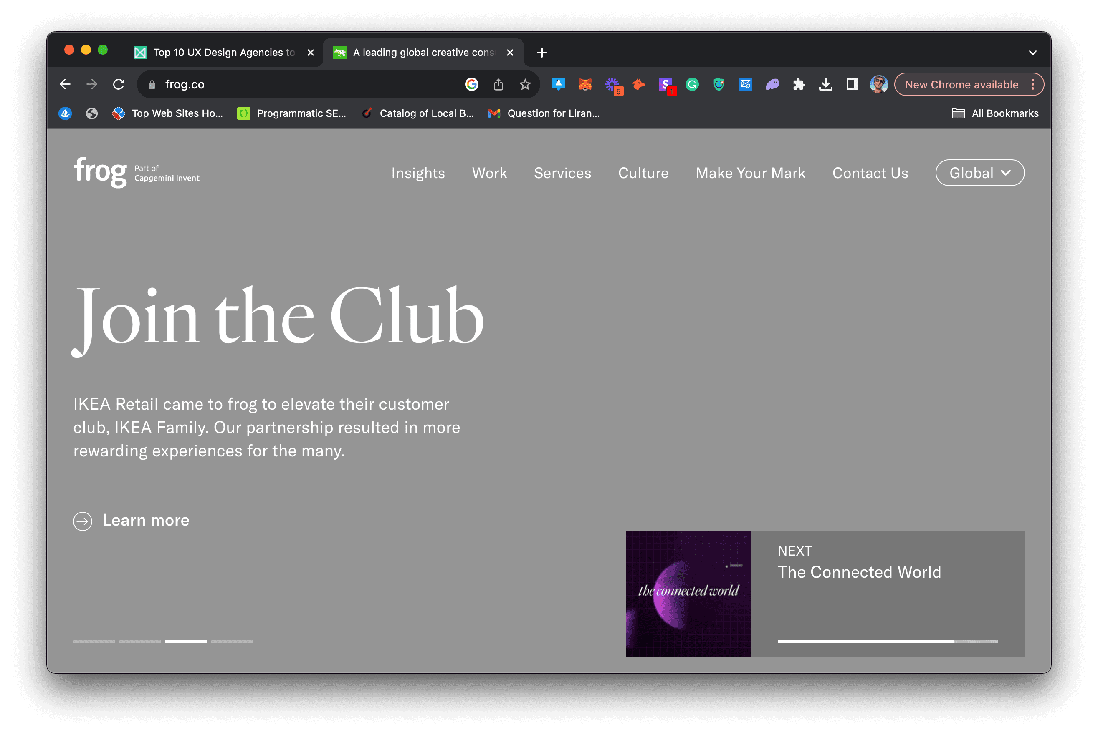Show downloads with the download icon
This screenshot has height=735, width=1098.
825,84
